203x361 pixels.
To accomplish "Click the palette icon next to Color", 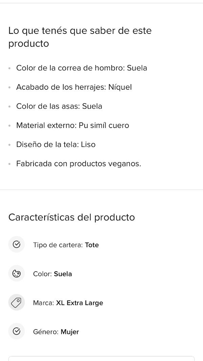I will pos(16,273).
